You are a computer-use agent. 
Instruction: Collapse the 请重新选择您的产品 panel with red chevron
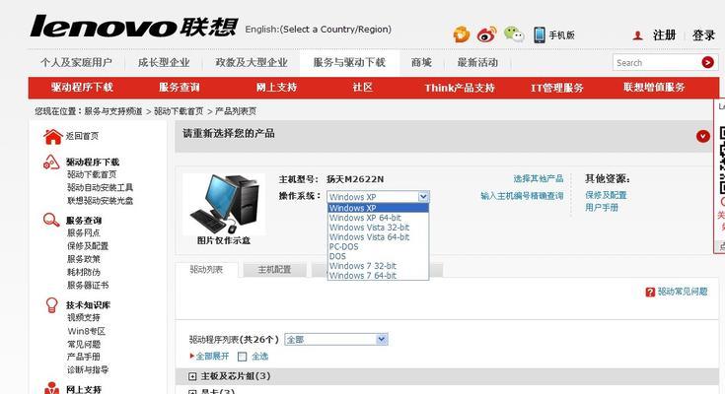(x=702, y=136)
